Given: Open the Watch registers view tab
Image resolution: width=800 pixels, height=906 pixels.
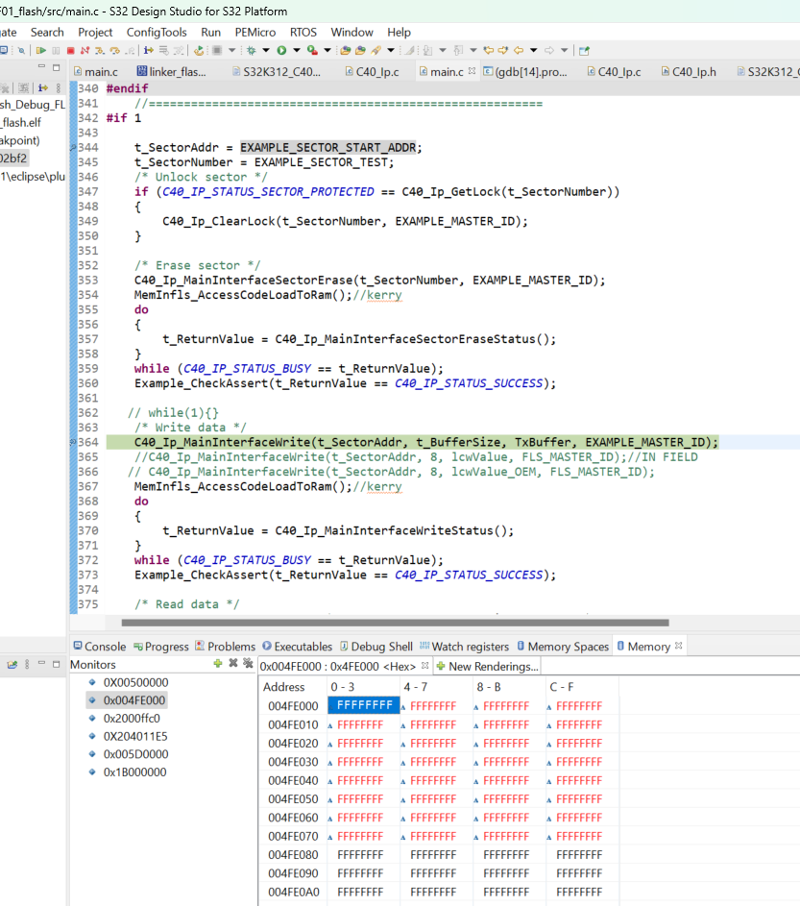Looking at the screenshot, I should point(465,647).
